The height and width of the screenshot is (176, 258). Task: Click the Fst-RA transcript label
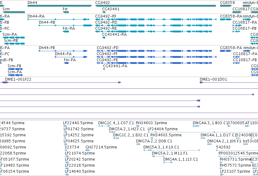69,28
